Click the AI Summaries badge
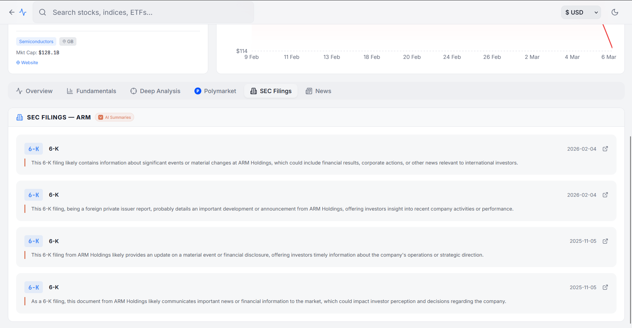The height and width of the screenshot is (328, 632). pyautogui.click(x=114, y=117)
